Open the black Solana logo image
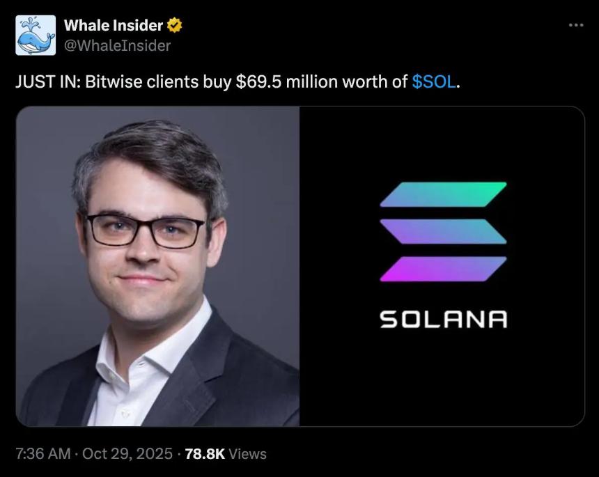The image size is (599, 477). (442, 266)
